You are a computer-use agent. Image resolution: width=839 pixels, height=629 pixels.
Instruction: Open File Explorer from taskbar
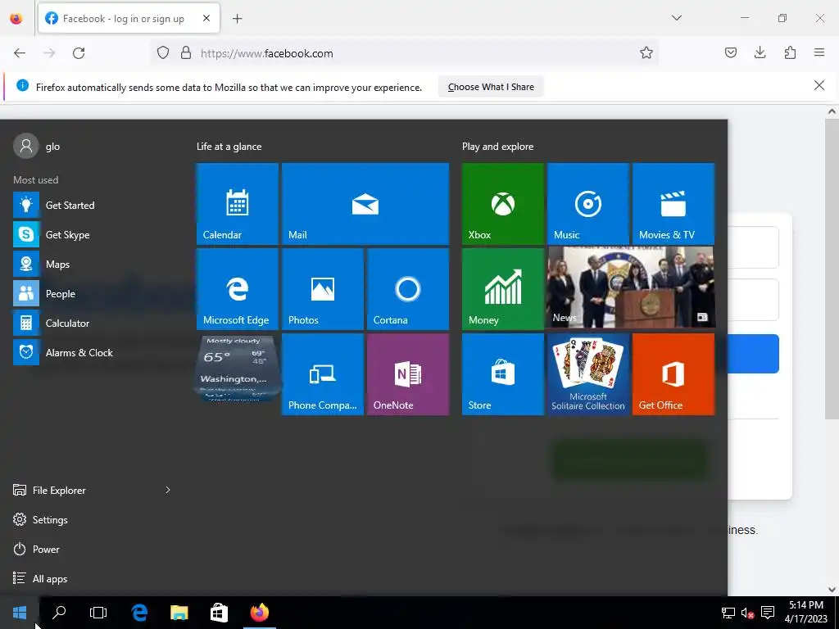point(179,613)
